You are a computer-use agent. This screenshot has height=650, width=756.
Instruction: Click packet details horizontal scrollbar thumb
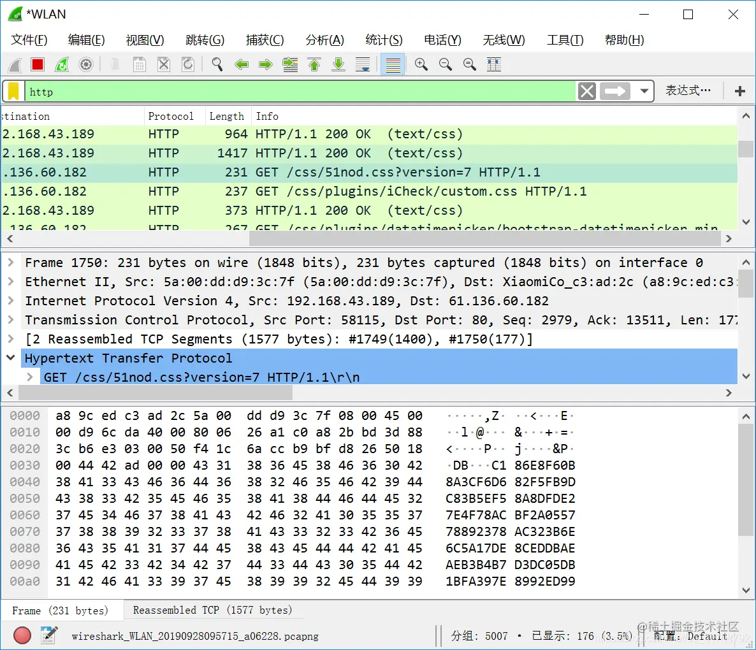coord(156,393)
